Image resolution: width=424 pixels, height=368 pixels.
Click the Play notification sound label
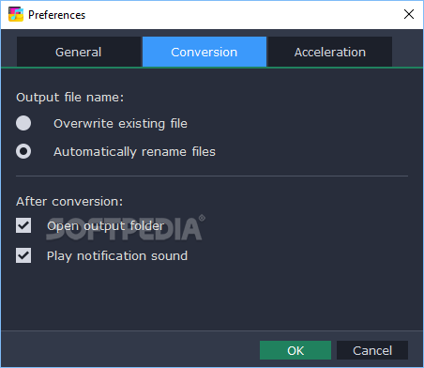tap(117, 256)
